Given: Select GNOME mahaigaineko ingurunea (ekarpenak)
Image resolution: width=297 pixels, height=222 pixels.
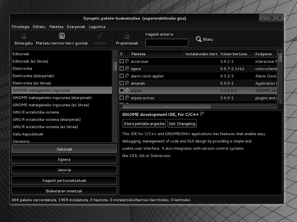Looking at the screenshot, I should [x=62, y=98].
